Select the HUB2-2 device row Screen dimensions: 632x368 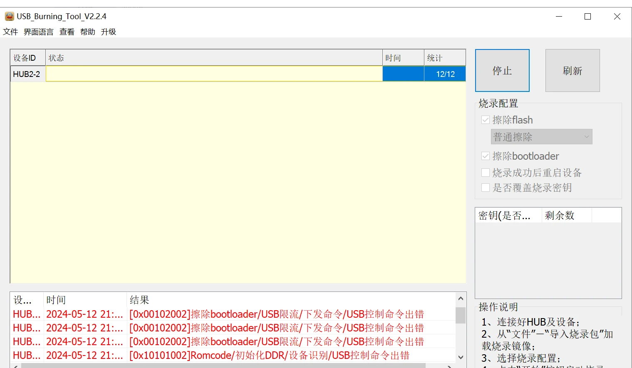coord(27,74)
